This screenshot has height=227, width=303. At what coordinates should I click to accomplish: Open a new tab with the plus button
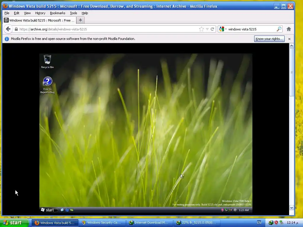[80, 20]
